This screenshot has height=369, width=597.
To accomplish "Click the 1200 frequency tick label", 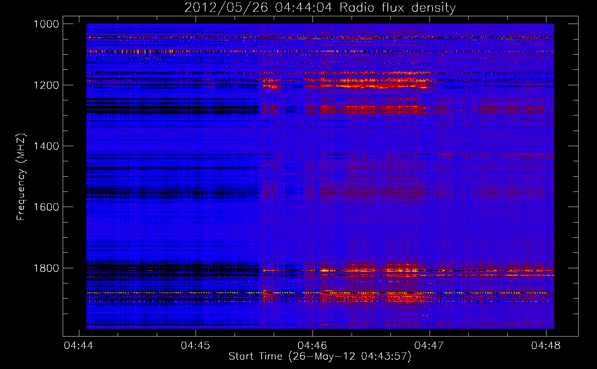I will (x=46, y=85).
